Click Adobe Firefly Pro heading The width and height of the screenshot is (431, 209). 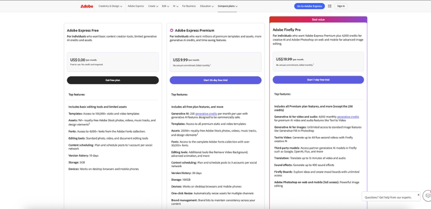pyautogui.click(x=286, y=30)
